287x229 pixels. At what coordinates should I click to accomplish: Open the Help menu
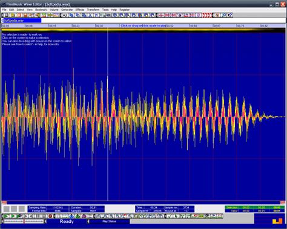[114, 10]
